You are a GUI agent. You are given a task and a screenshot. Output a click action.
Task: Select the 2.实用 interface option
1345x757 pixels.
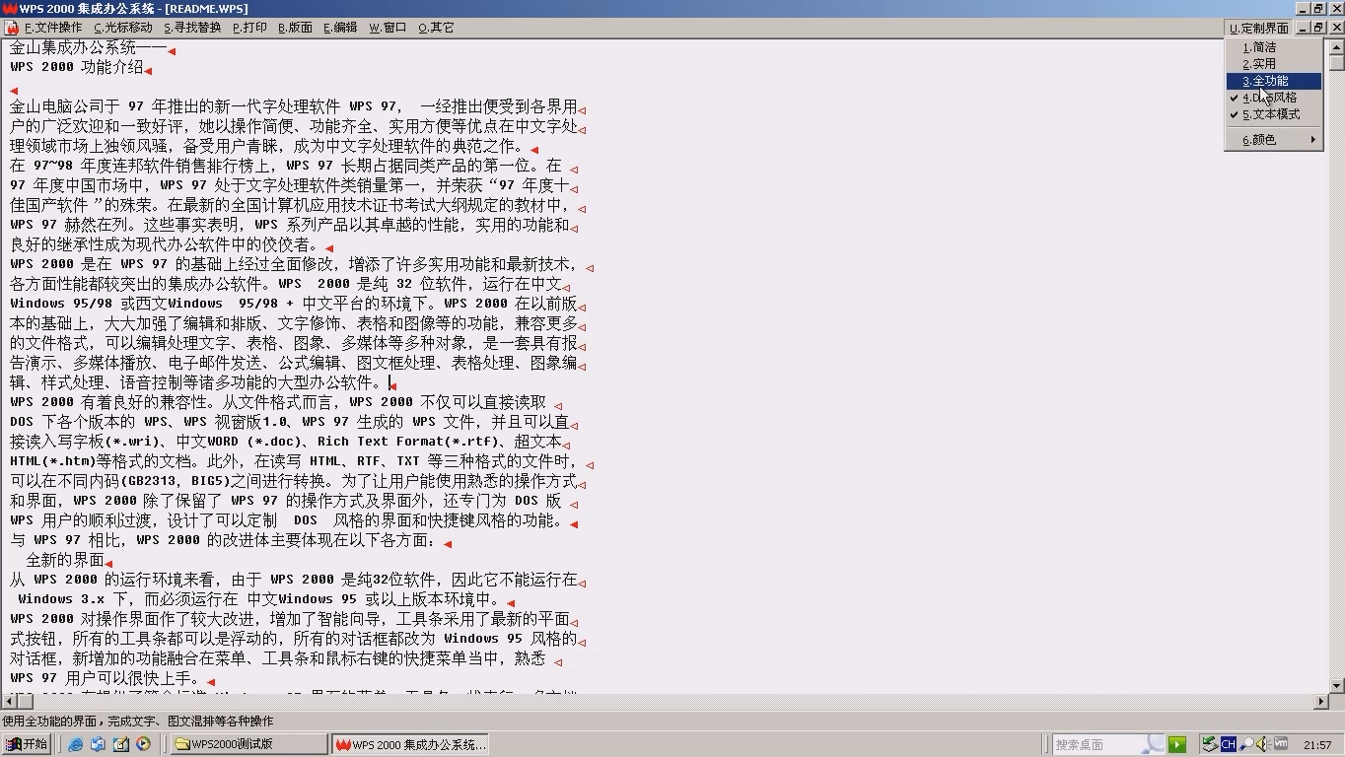pos(1273,64)
